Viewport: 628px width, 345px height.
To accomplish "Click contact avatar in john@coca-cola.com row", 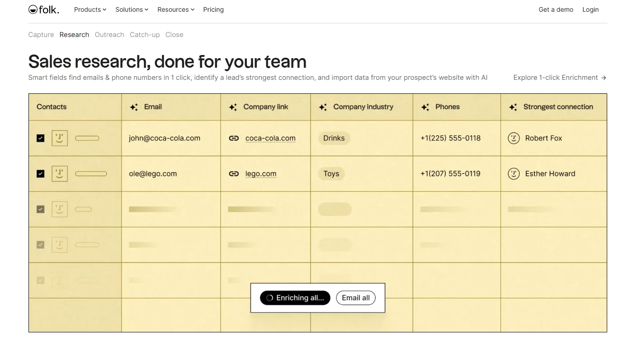I will click(60, 138).
